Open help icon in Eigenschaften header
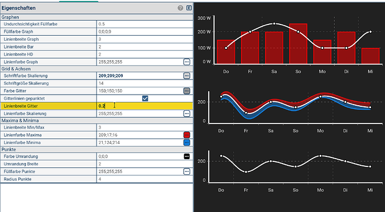This screenshot has width=385, height=212. pyautogui.click(x=180, y=8)
